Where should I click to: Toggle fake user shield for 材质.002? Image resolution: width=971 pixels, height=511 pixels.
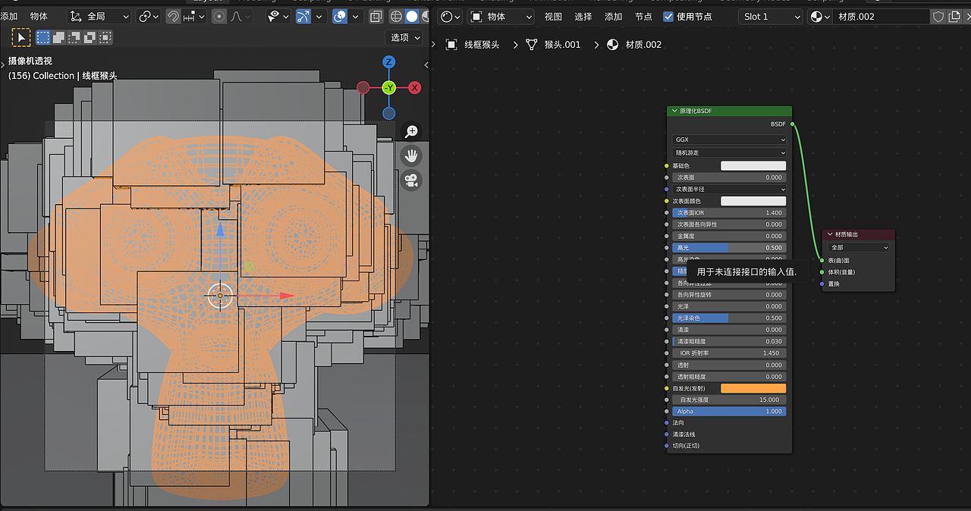[x=938, y=16]
